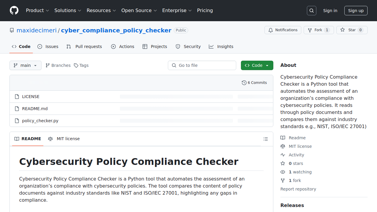Click the file icon next to policy_checker.py
Screen dimensions: 377x212
[x=17, y=121]
